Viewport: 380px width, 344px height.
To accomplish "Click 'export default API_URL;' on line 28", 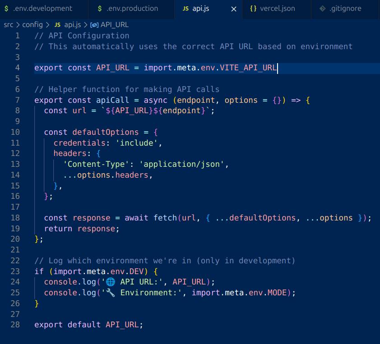I will [x=89, y=325].
